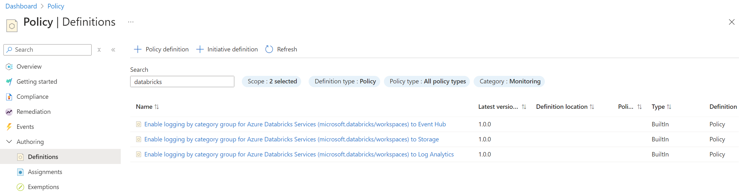This screenshot has height=195, width=739.
Task: Open the Databricks logging to Log Analytics policy
Action: 299,154
